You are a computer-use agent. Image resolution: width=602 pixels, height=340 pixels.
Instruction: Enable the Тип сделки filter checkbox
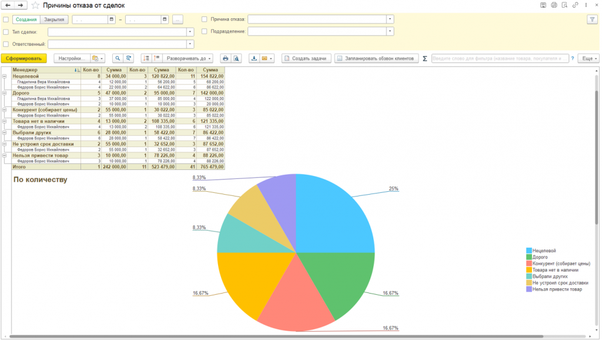pos(6,32)
